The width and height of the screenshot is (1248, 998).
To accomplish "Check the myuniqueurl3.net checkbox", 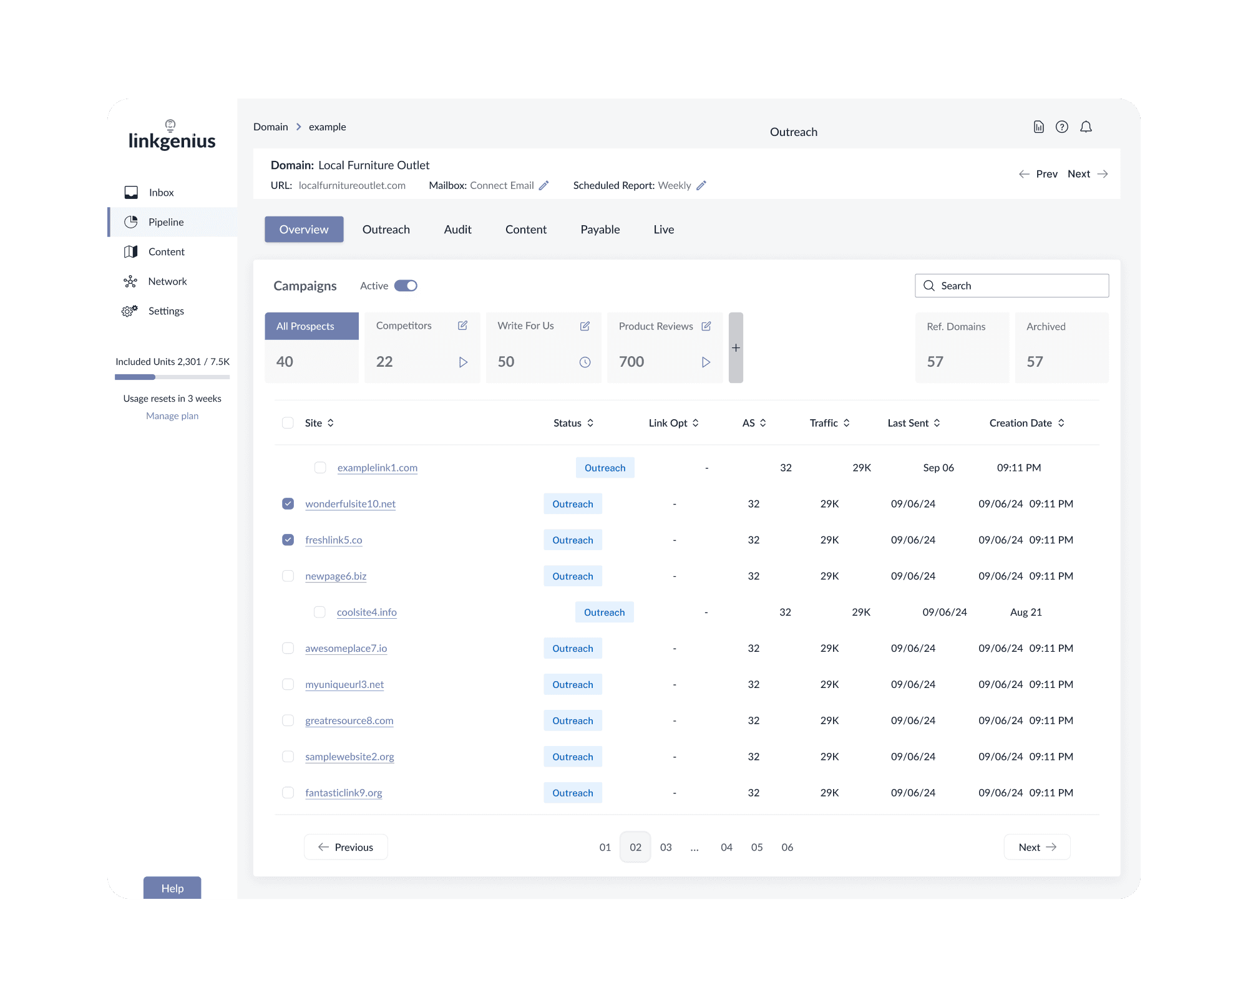I will click(x=288, y=684).
